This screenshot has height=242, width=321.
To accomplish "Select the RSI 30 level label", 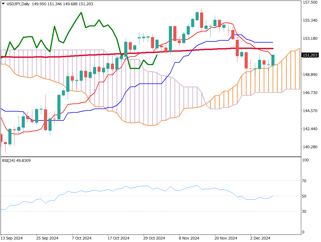I will pyautogui.click(x=304, y=211).
